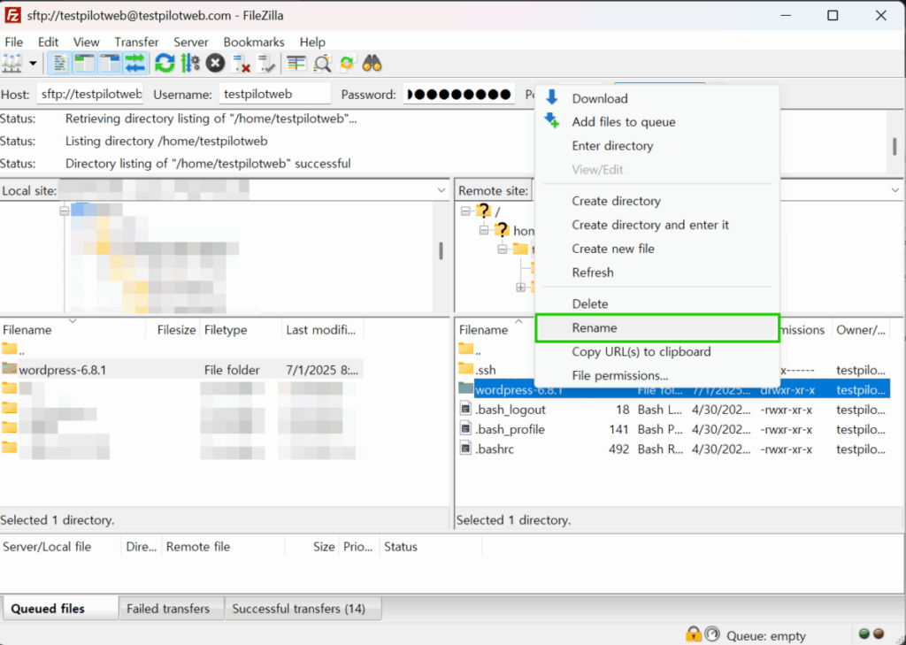Switch to the Failed transfers tab
The image size is (906, 645).
(168, 609)
